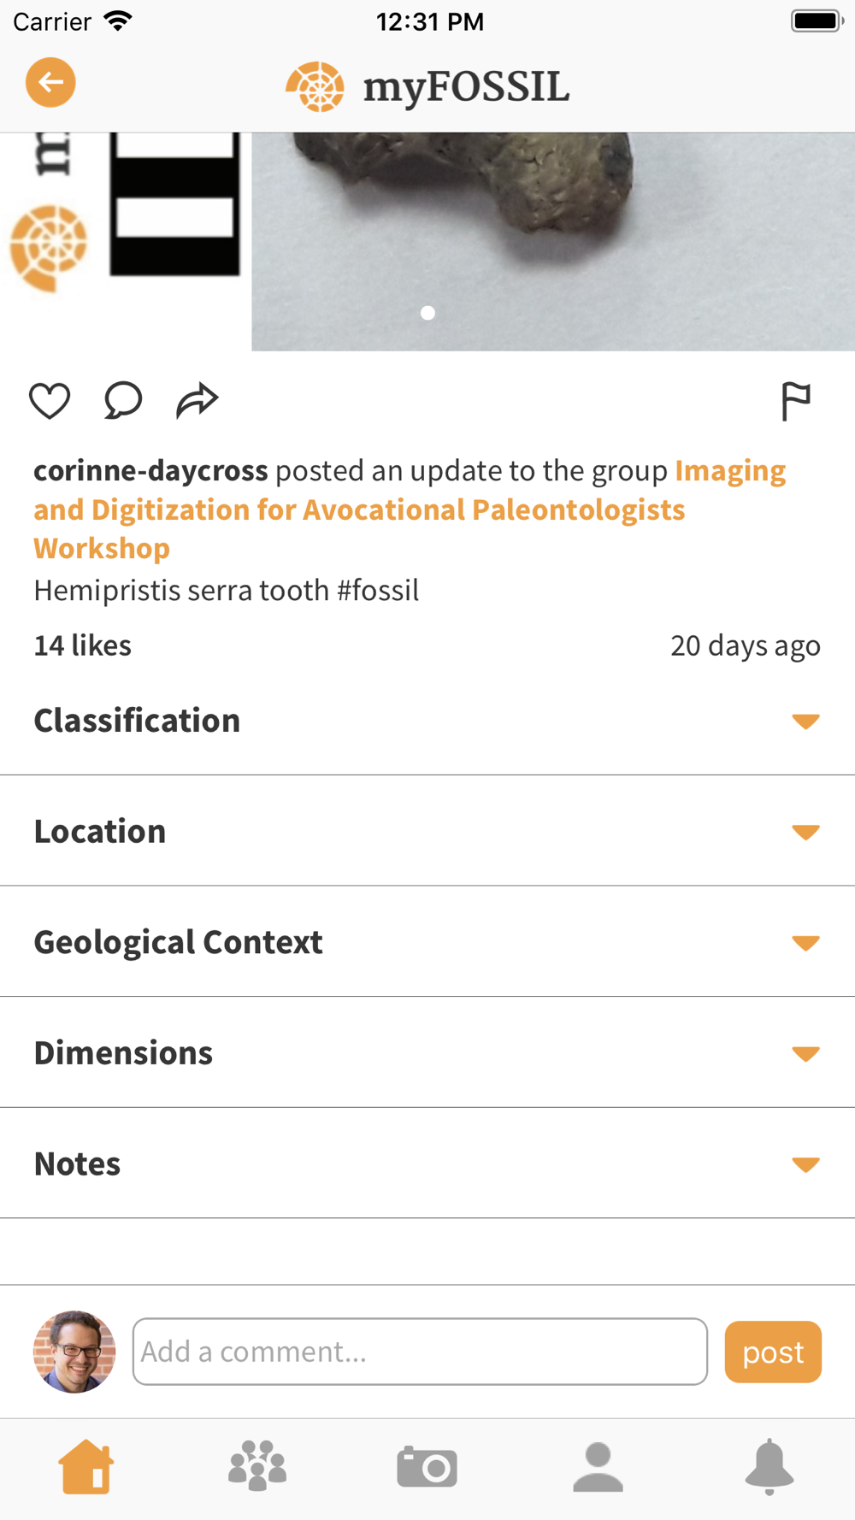Open the Camera tab
Viewport: 855px width, 1520px height.
(427, 1467)
